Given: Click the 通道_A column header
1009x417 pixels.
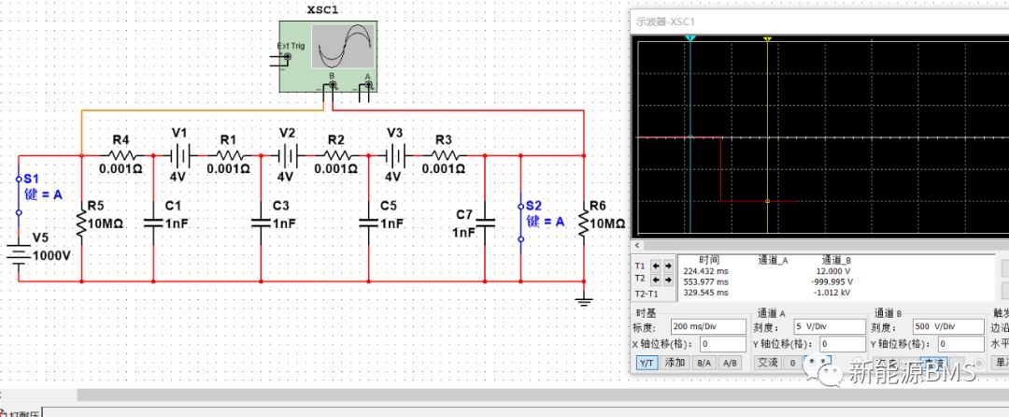Looking at the screenshot, I should click(773, 260).
